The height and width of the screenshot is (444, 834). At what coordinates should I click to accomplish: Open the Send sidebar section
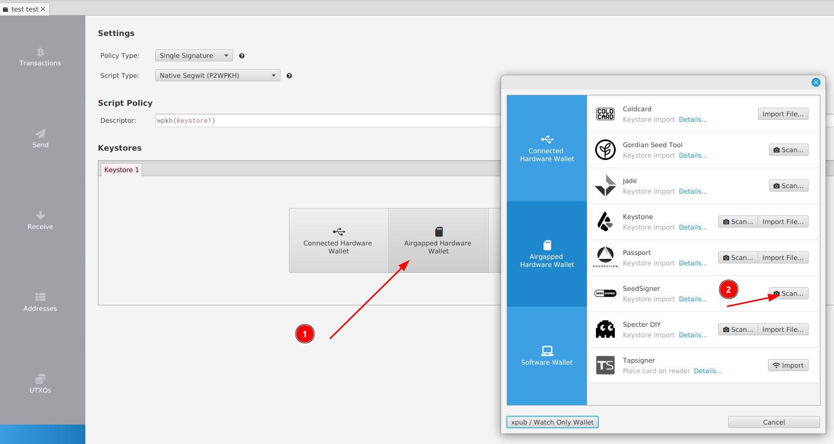[x=40, y=139]
